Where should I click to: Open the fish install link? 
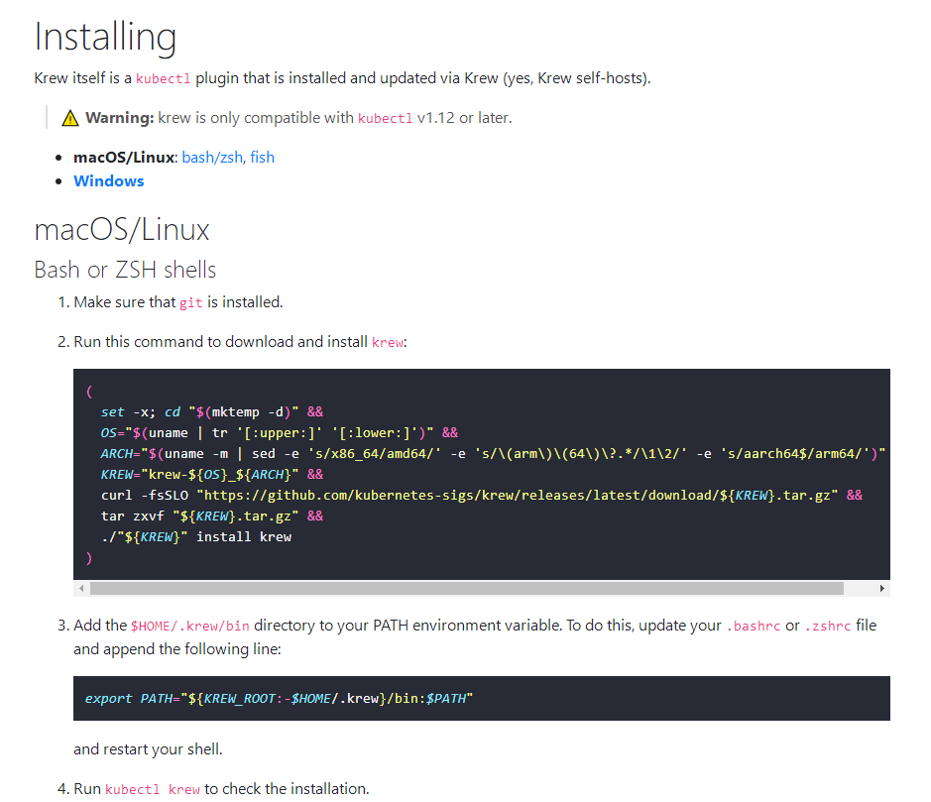(262, 158)
